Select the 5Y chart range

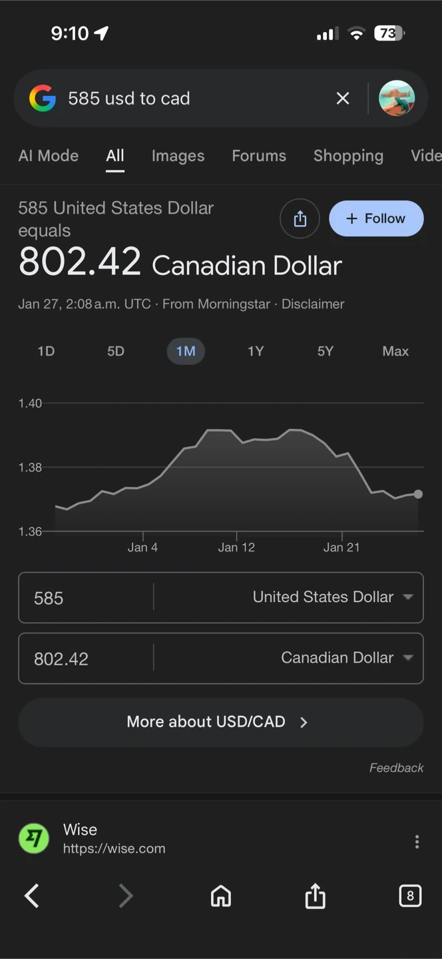(x=326, y=351)
